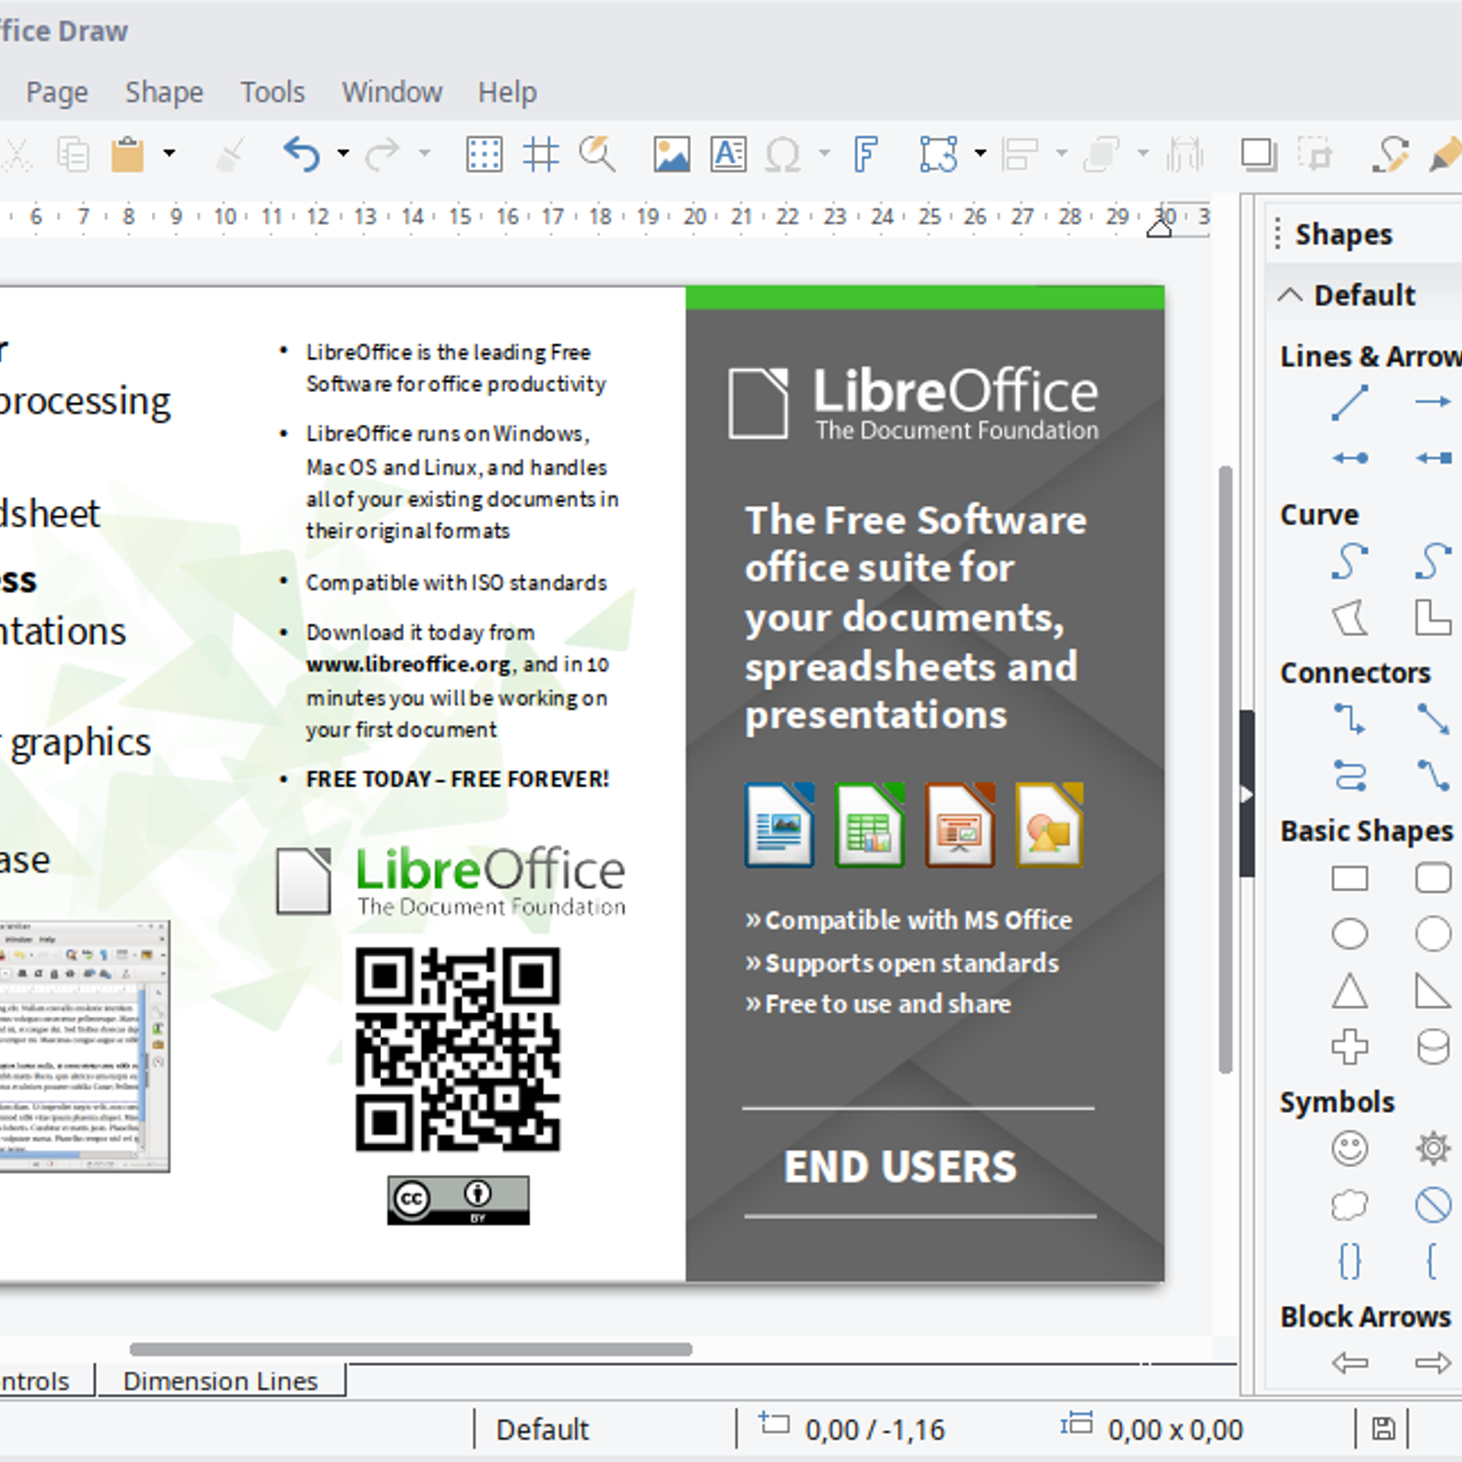Viewport: 1462px width, 1462px height.
Task: Click the QR code image on page
Action: 458,1049
